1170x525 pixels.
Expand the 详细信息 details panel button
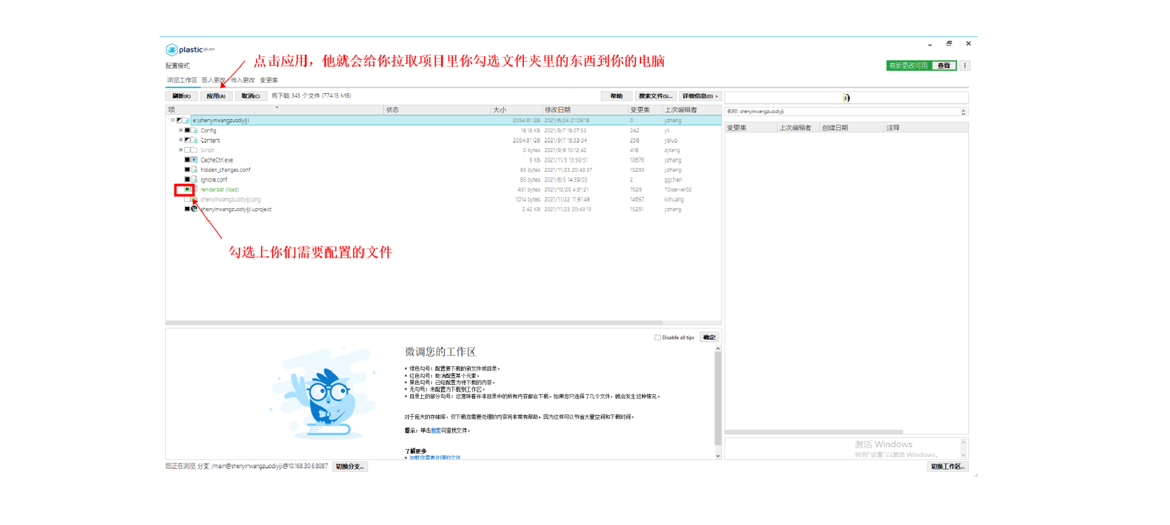click(x=700, y=96)
